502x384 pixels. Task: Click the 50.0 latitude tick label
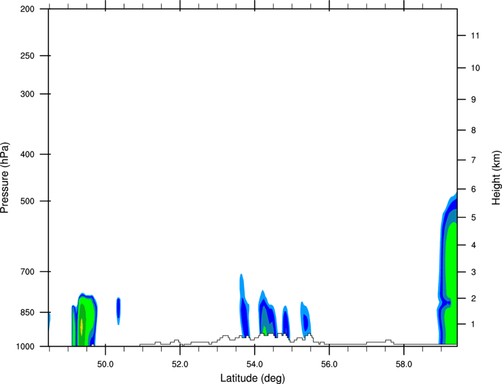[105, 365]
